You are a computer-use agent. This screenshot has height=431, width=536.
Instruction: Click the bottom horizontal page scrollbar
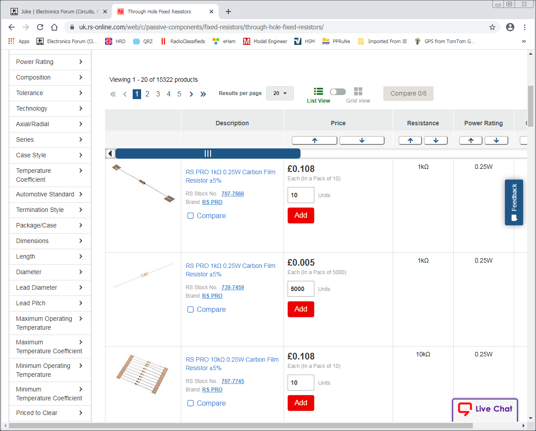240,426
